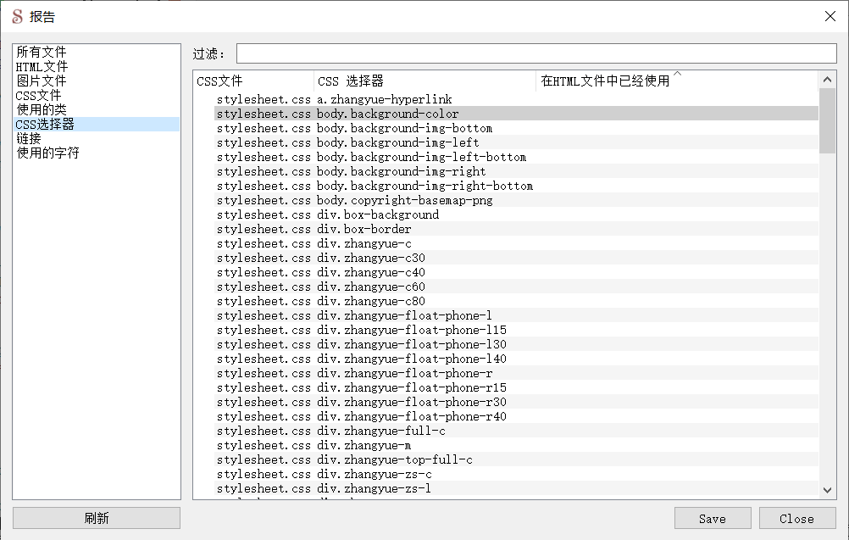This screenshot has height=540, width=849.
Task: Sort by the CSS文件 column header
Action: (253, 81)
